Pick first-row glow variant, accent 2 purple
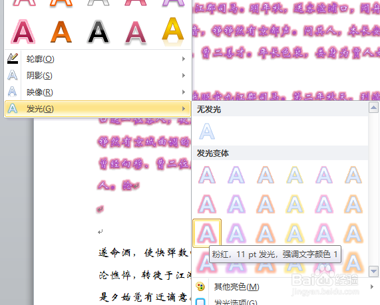This screenshot has height=305, width=380. pyautogui.click(x=236, y=175)
